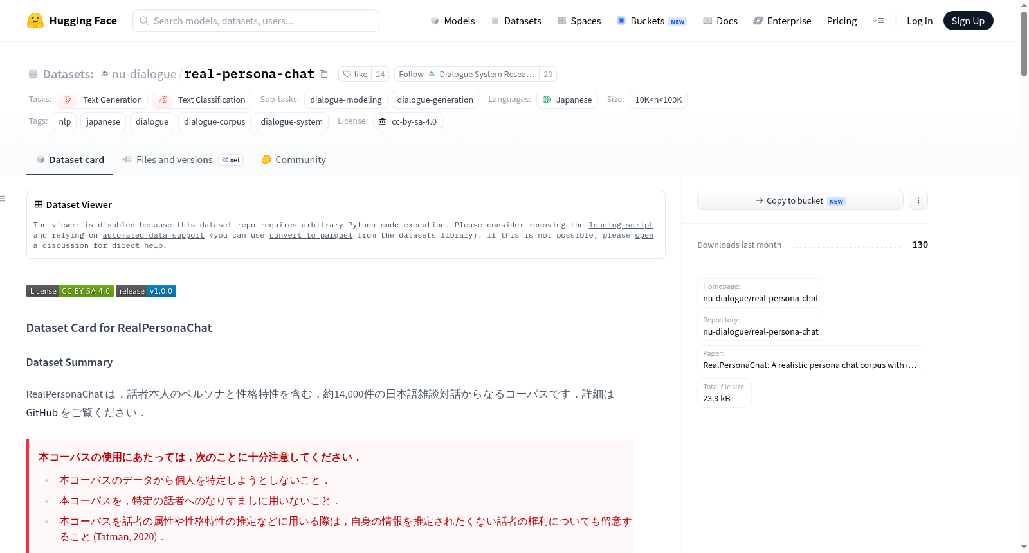1029x553 pixels.
Task: Open the loading script link
Action: [621, 225]
